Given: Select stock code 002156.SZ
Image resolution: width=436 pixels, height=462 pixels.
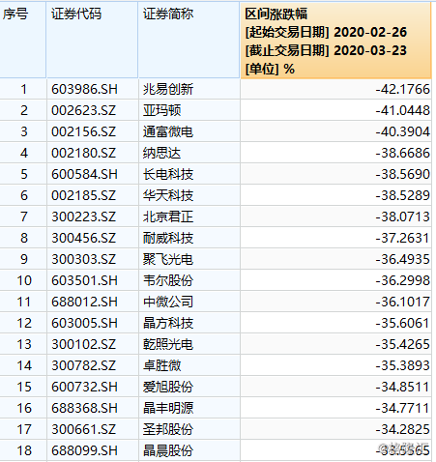Looking at the screenshot, I should pyautogui.click(x=83, y=131).
